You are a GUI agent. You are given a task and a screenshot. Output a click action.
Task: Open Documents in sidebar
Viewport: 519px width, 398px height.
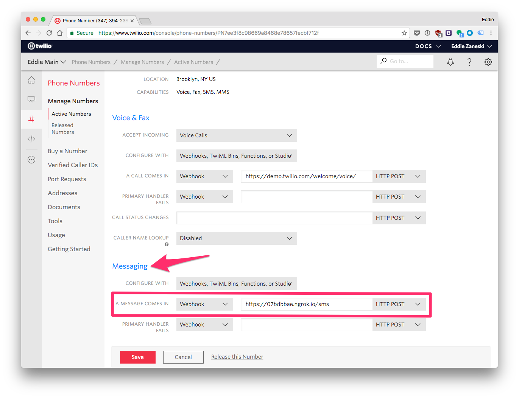[64, 207]
